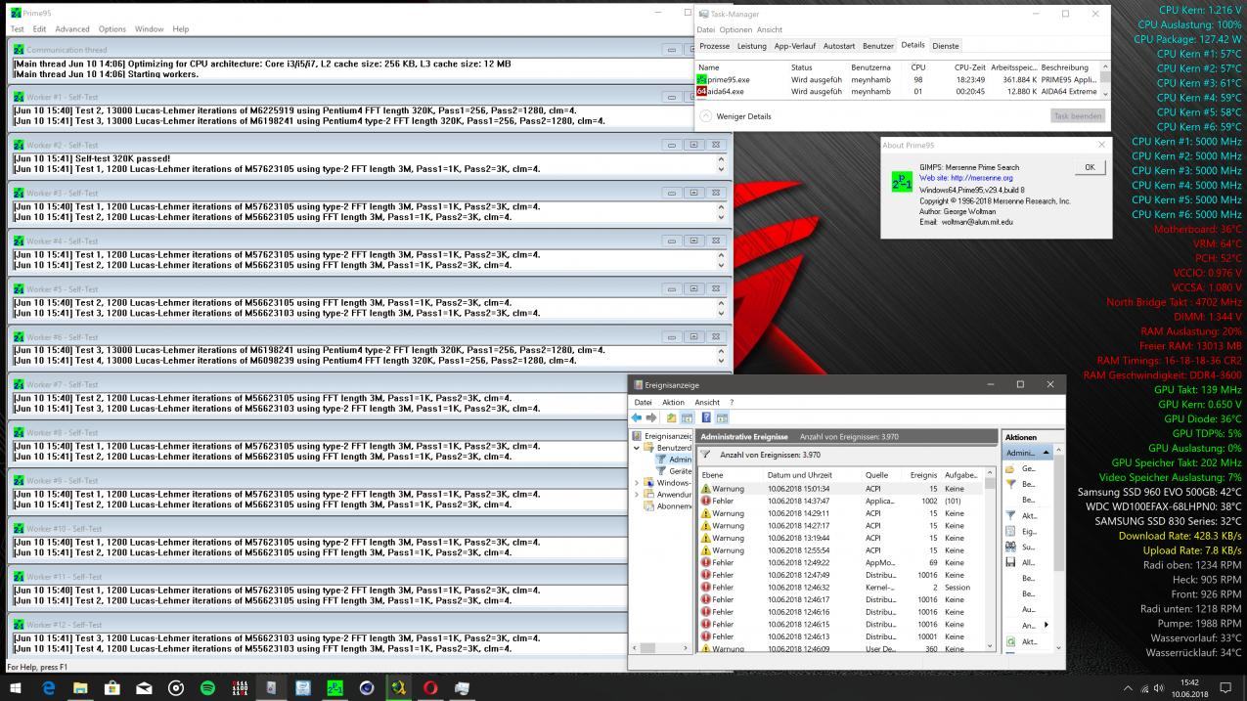Click the event list vertical scrollbar down arrow
The width and height of the screenshot is (1247, 701).
(990, 647)
